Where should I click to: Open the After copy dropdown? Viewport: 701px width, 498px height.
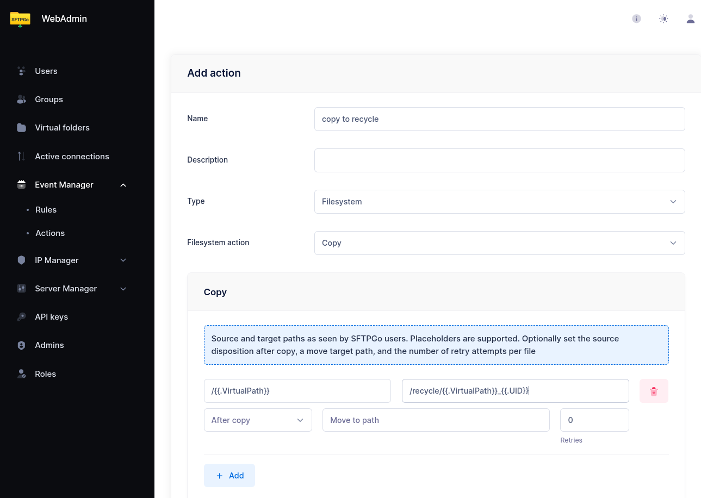257,420
